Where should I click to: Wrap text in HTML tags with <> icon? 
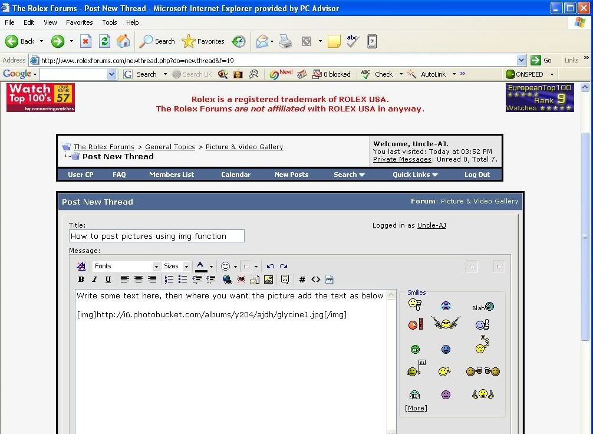pyautogui.click(x=315, y=280)
